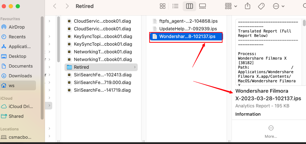This screenshot has width=306, height=144.
Task: Open AirDrop in the sidebar
Action: pyautogui.click(x=17, y=27)
